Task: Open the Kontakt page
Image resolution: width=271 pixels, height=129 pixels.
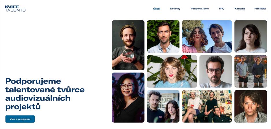Action: tap(240, 9)
